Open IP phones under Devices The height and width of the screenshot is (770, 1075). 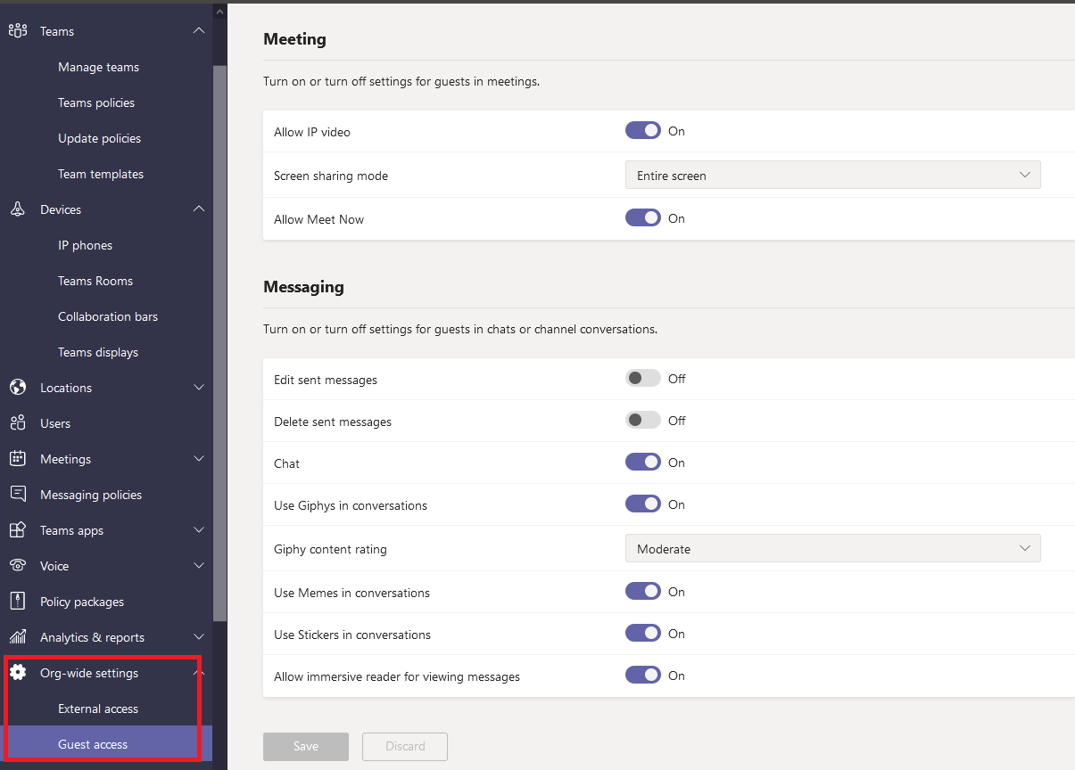tap(85, 245)
